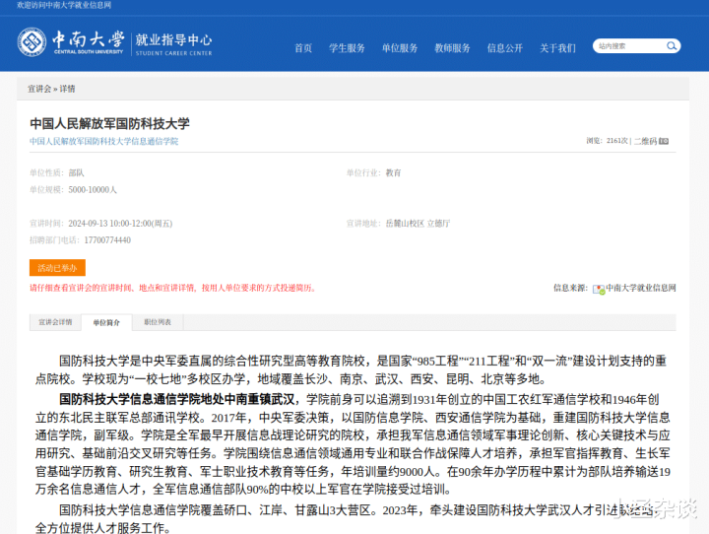Screen dimensions: 709x534
Task: Open the 教师服务 menu item
Action: (452, 48)
